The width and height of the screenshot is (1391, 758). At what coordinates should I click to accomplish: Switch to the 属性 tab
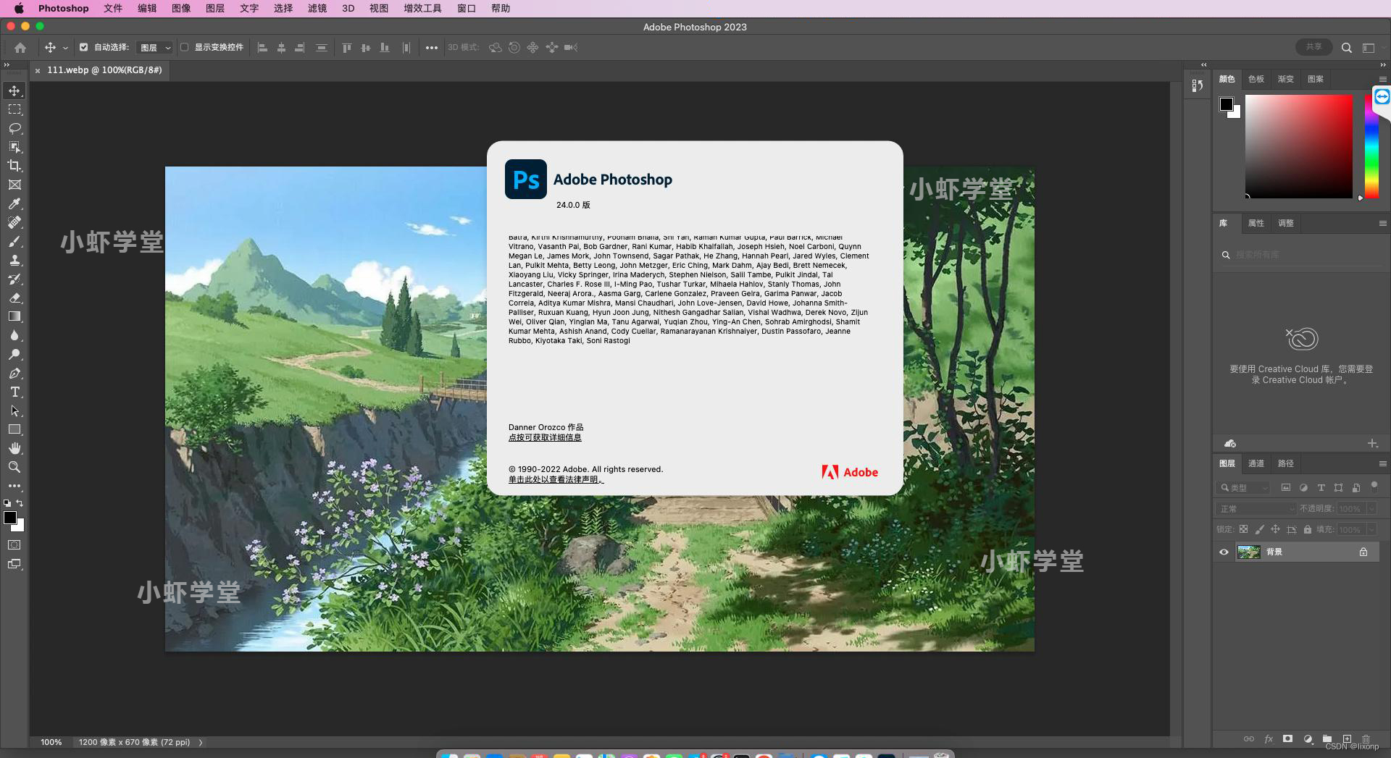1256,223
